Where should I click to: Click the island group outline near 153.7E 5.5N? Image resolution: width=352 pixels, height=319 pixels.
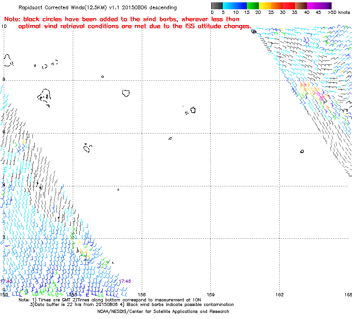[x=88, y=148]
